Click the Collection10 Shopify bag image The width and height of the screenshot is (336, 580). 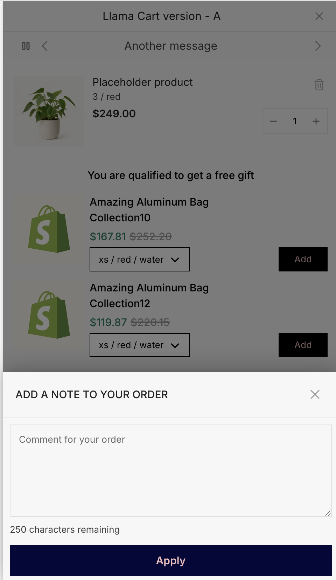pyautogui.click(x=49, y=229)
